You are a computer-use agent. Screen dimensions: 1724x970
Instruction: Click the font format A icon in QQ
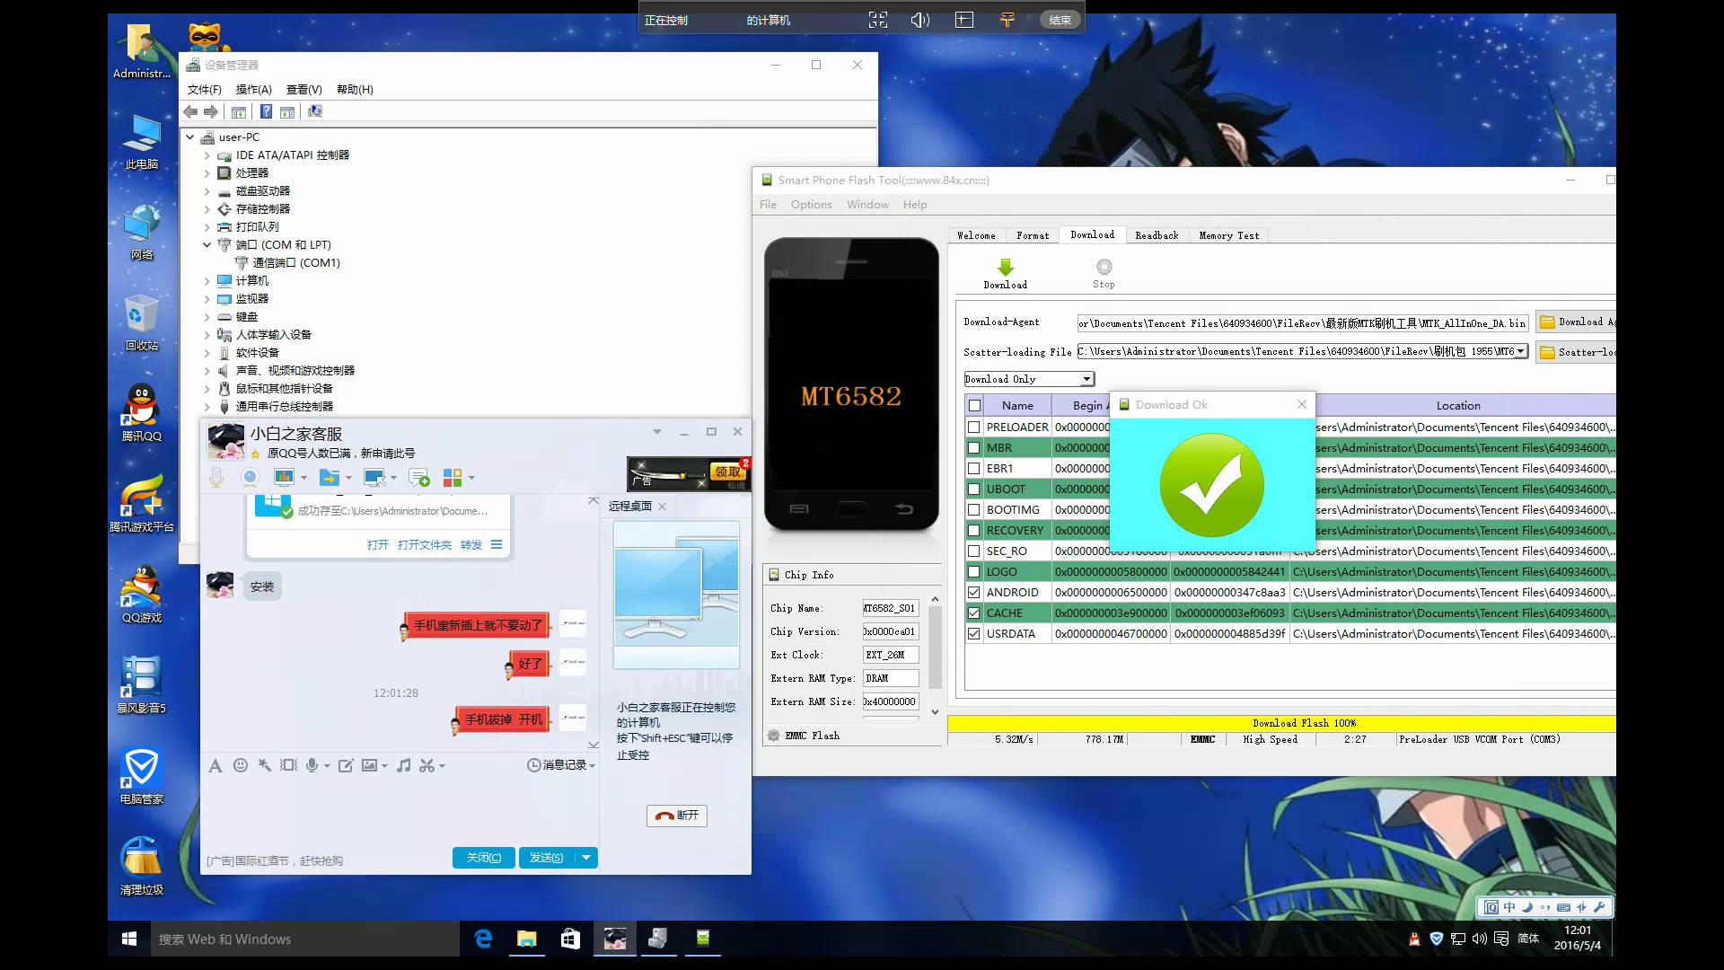[215, 765]
